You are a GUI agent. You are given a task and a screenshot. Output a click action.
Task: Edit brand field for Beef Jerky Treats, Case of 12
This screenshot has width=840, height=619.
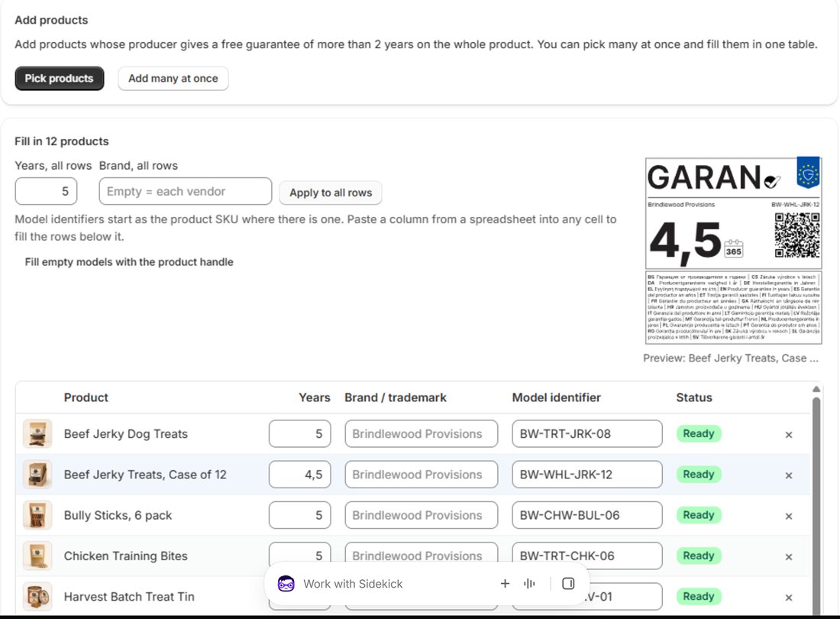pyautogui.click(x=422, y=475)
